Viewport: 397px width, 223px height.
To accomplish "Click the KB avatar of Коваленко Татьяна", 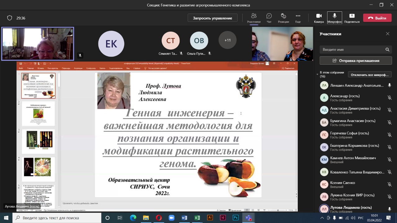I will click(x=324, y=172).
